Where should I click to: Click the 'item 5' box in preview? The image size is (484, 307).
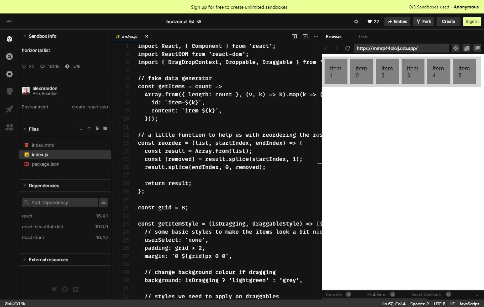tap(464, 72)
